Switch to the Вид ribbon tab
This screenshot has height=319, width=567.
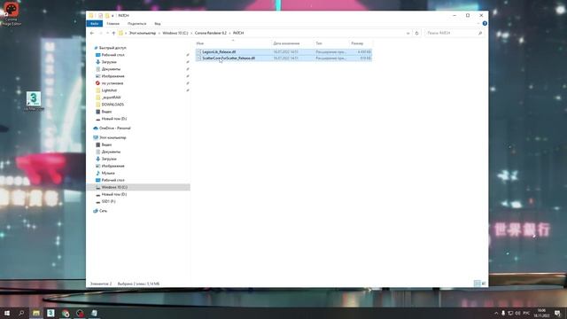[158, 24]
